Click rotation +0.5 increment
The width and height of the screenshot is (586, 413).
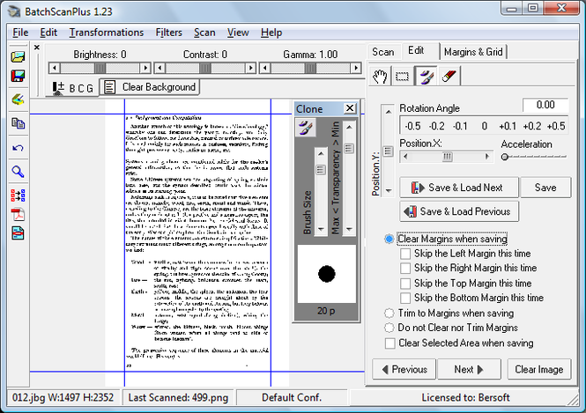click(x=556, y=126)
